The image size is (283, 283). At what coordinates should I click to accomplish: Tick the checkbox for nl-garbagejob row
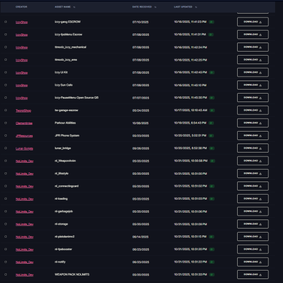coord(6,212)
